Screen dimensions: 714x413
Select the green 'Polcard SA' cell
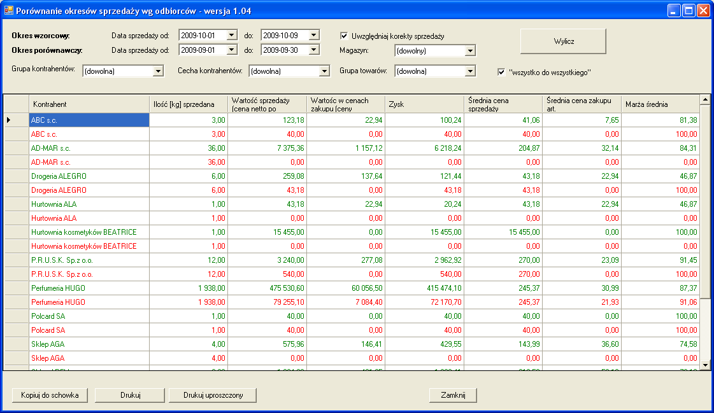click(89, 316)
